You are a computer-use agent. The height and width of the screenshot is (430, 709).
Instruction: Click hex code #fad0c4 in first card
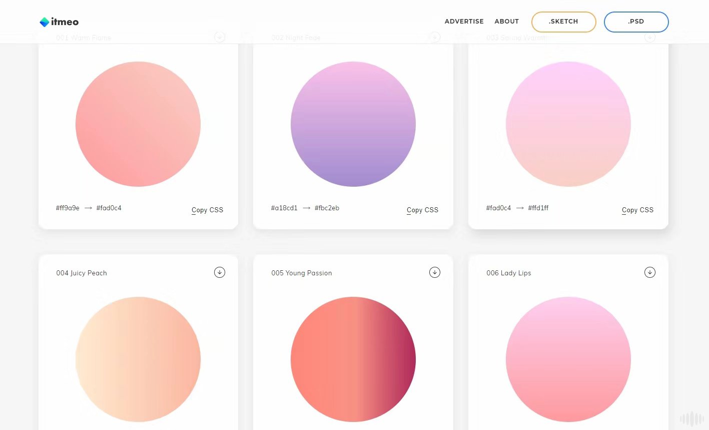pyautogui.click(x=109, y=208)
